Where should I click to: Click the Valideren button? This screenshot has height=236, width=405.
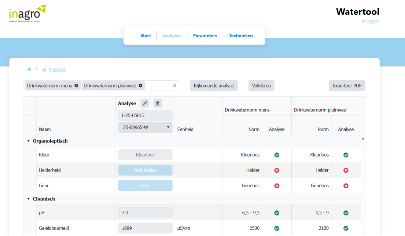[261, 86]
